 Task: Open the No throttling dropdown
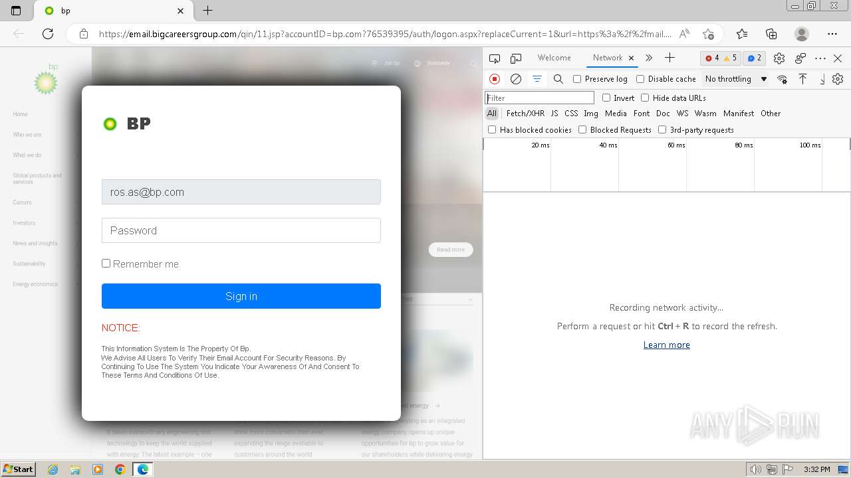tap(736, 79)
